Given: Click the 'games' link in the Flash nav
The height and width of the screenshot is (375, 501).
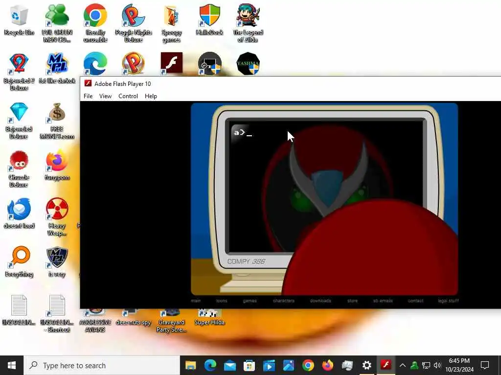Looking at the screenshot, I should click(250, 300).
